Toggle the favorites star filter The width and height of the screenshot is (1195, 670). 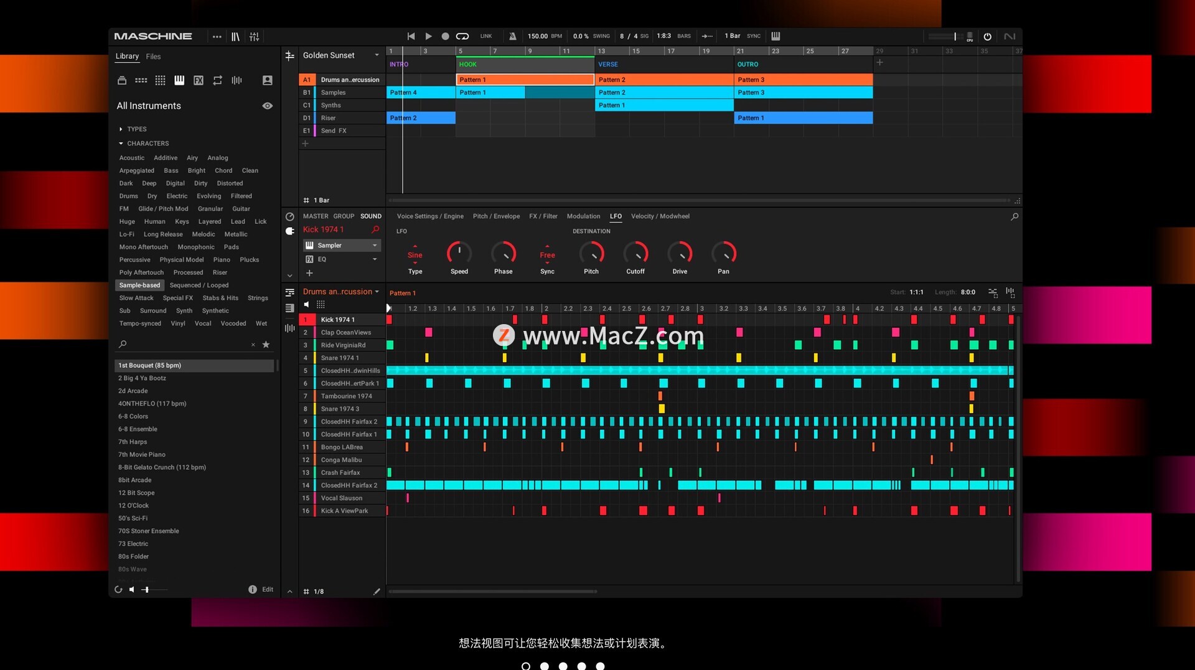point(266,345)
